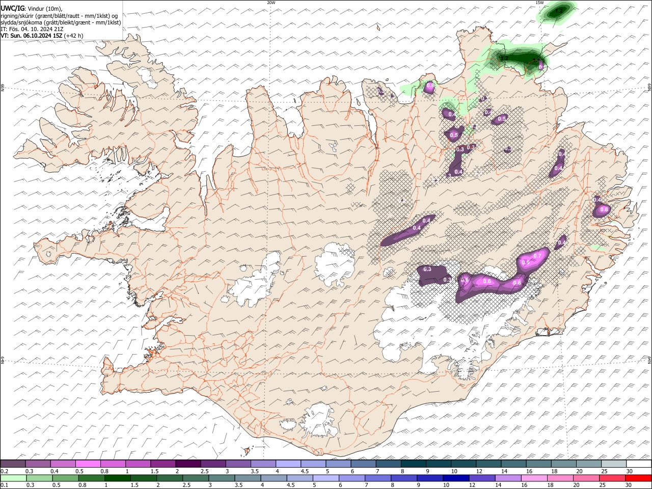Click the '15W' longitude label
652x489 pixels.
(x=539, y=3)
